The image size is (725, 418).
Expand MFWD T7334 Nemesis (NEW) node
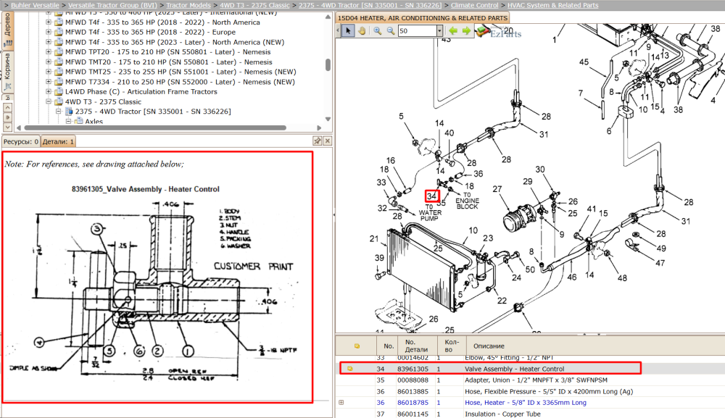click(49, 82)
